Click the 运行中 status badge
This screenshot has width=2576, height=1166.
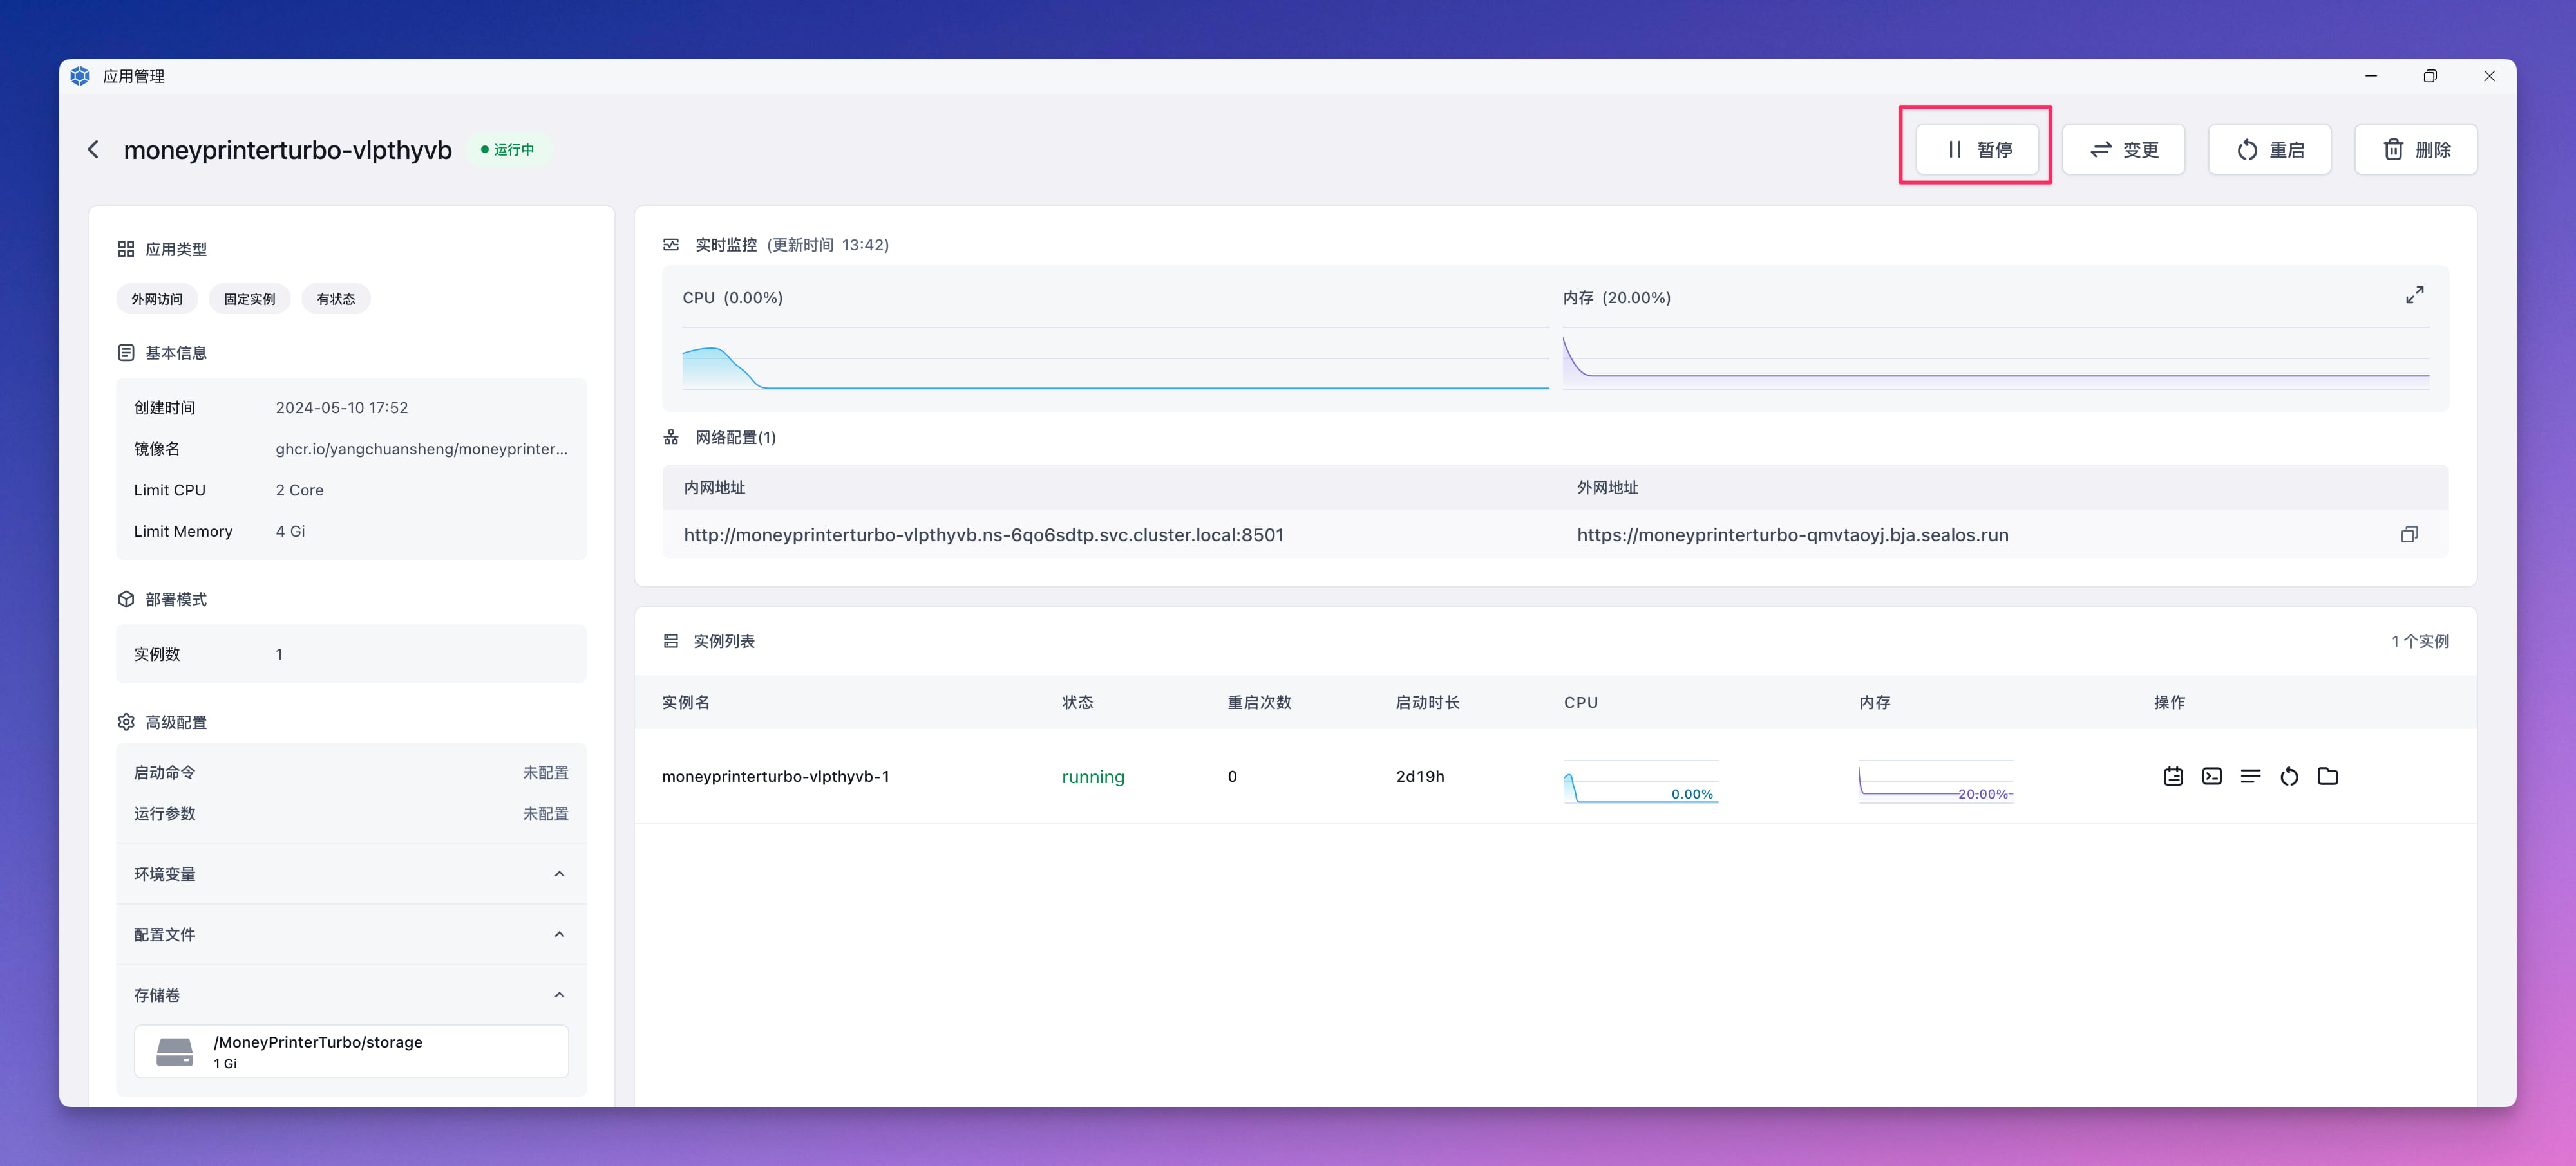508,150
